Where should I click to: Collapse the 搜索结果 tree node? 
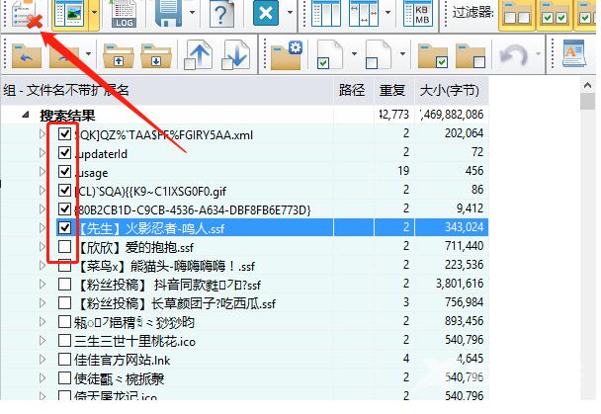[x=26, y=115]
